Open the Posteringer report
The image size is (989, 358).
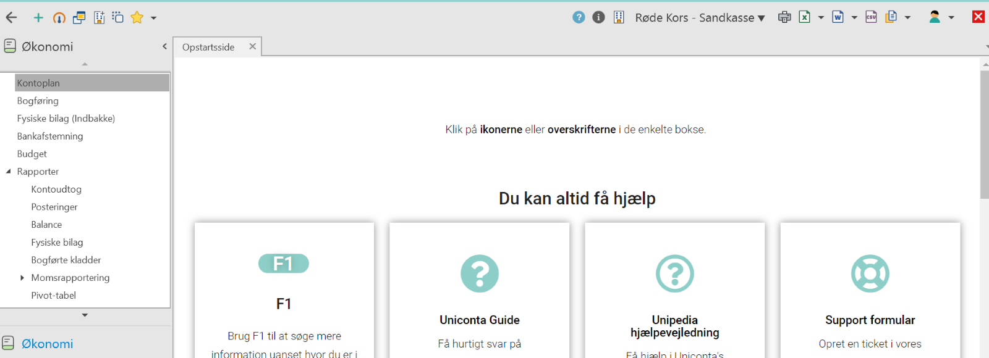[x=54, y=207]
